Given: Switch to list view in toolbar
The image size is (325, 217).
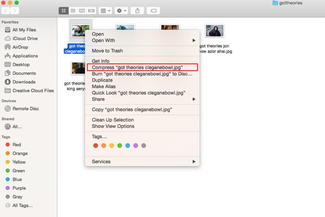Looking at the screenshot, I should click(73, 10).
